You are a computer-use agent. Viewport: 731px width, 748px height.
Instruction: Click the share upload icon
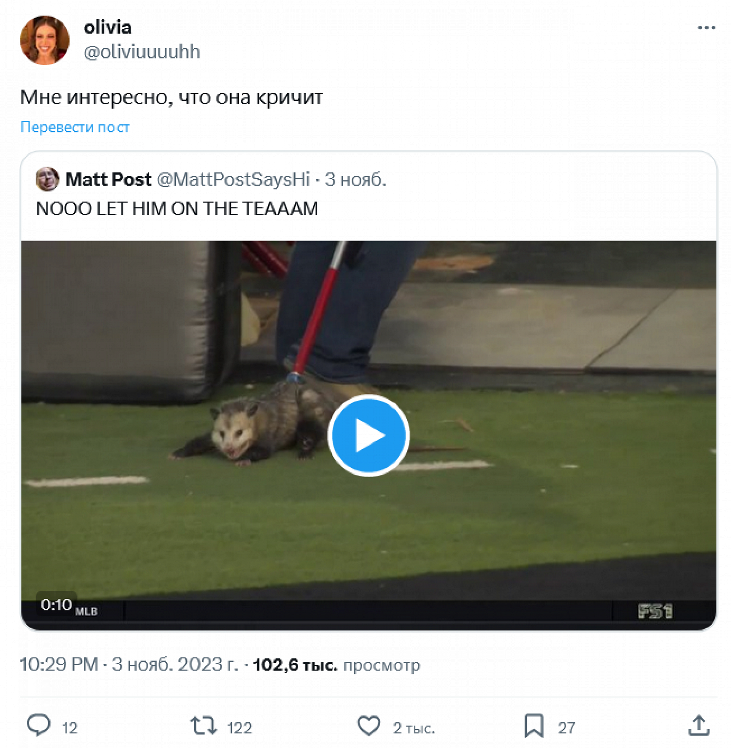698,726
